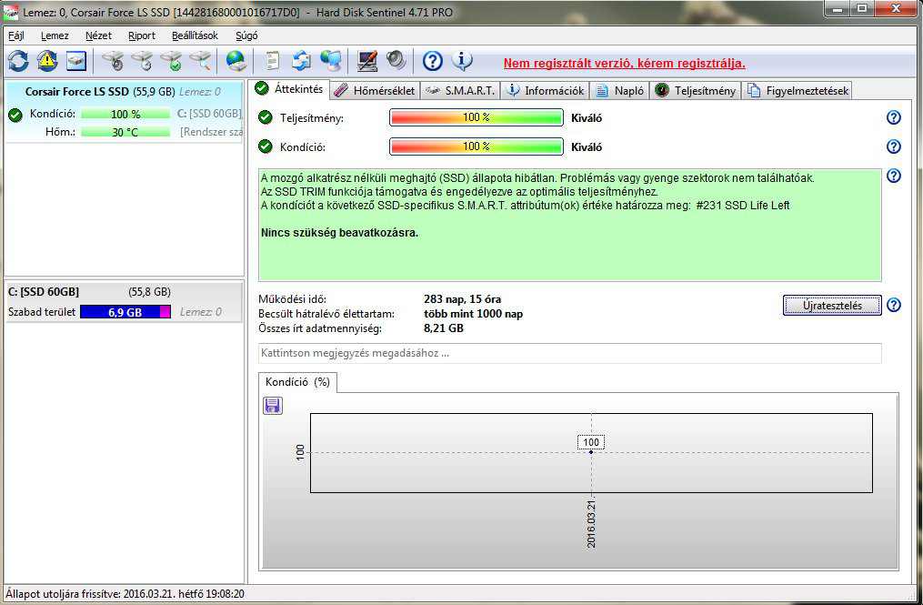The image size is (923, 605).
Task: Open the Lemez menu
Action: pos(55,35)
